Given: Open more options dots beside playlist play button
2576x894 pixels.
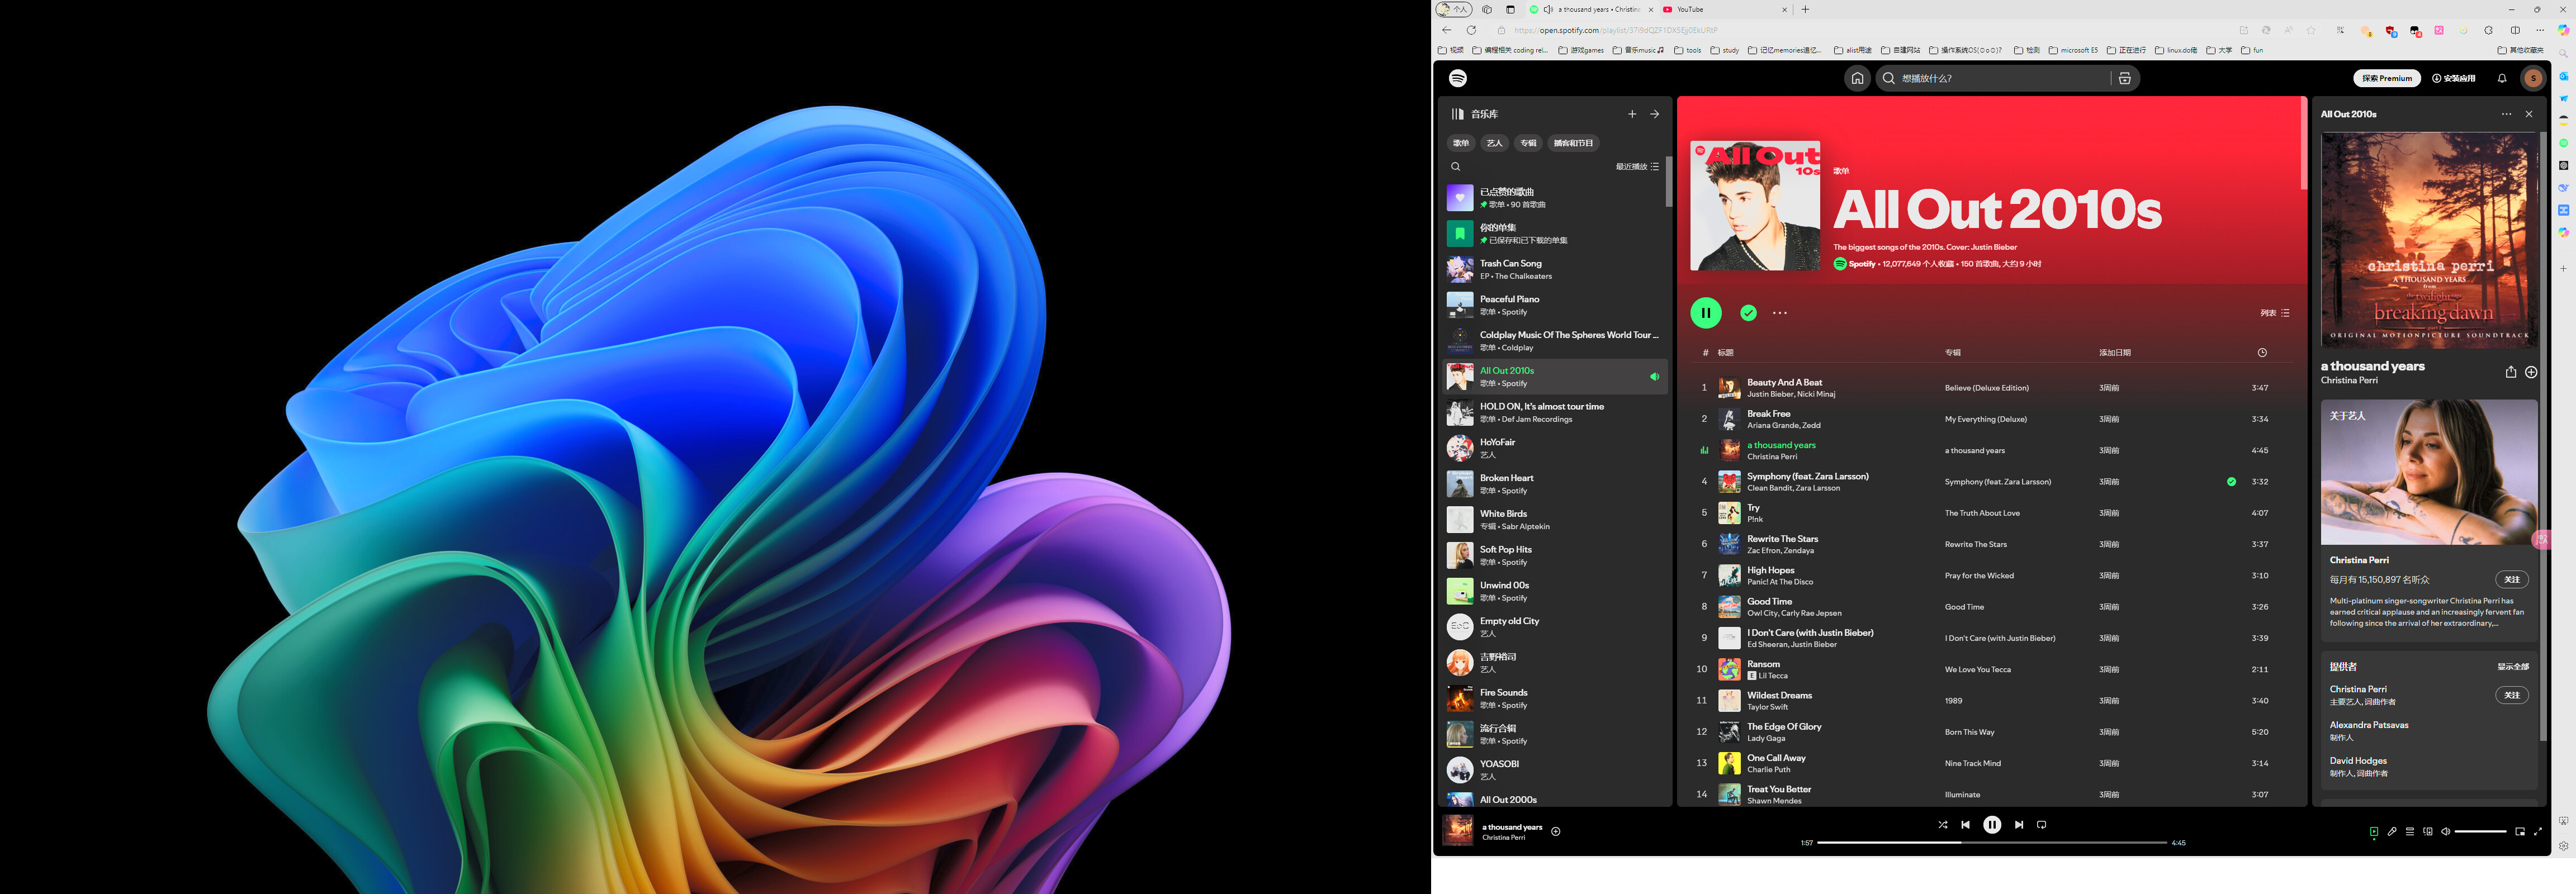Looking at the screenshot, I should click(x=1780, y=313).
